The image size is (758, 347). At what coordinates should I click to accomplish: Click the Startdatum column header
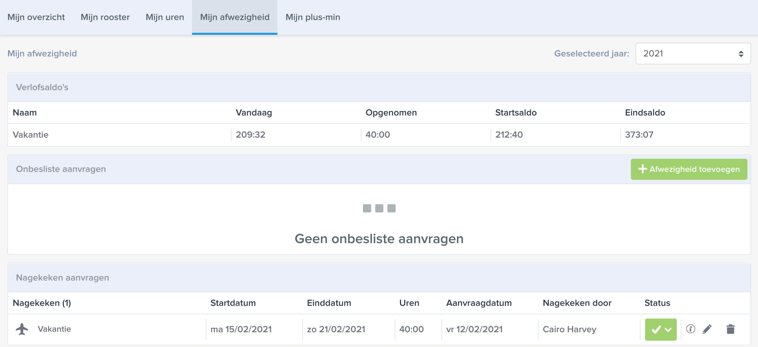click(x=233, y=303)
